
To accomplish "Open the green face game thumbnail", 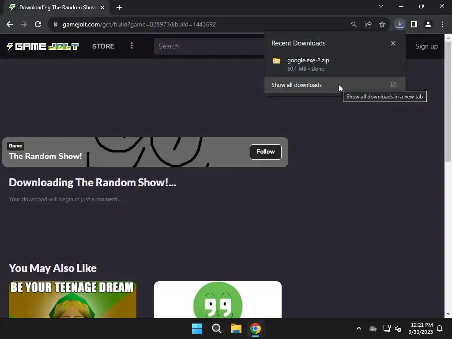I will (x=218, y=300).
